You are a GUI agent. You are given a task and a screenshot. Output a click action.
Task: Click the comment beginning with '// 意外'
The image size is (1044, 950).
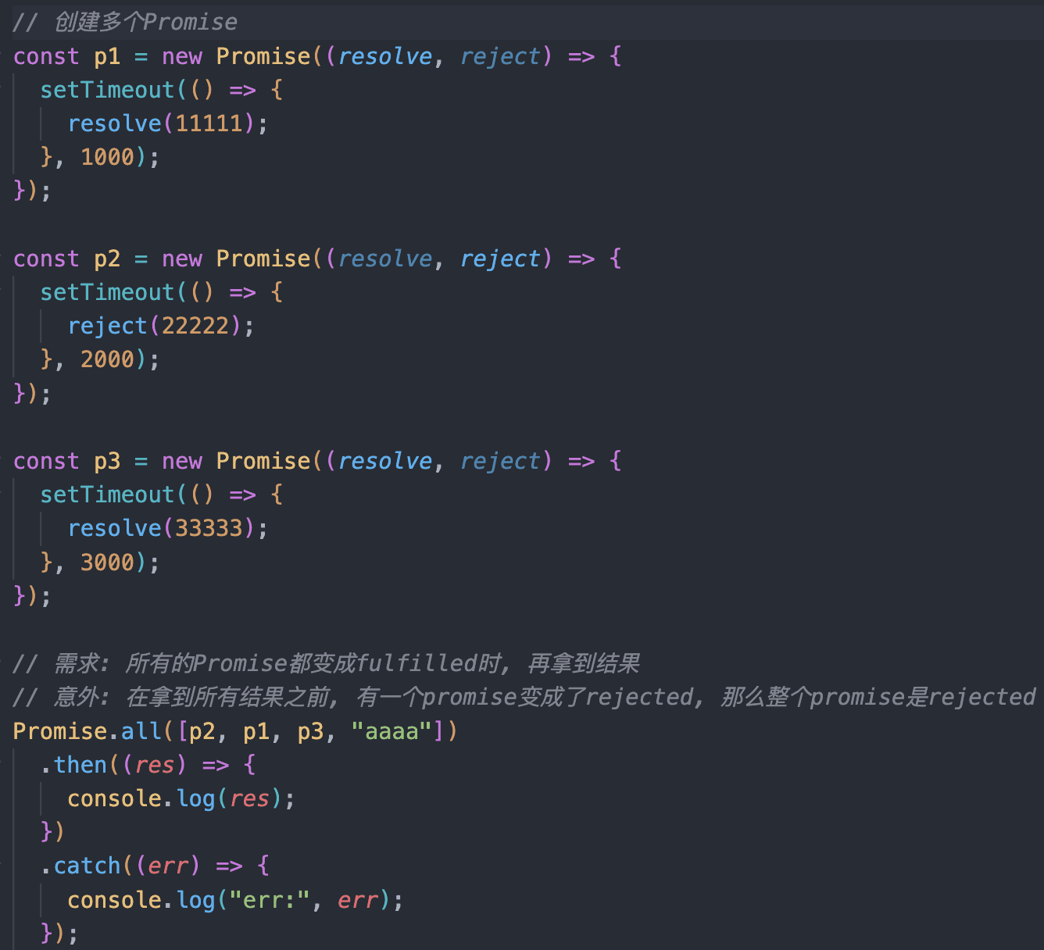click(524, 697)
